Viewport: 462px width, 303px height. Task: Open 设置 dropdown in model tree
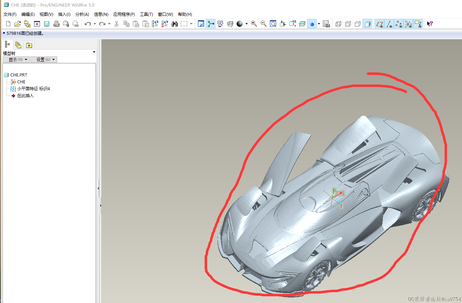[x=44, y=60]
